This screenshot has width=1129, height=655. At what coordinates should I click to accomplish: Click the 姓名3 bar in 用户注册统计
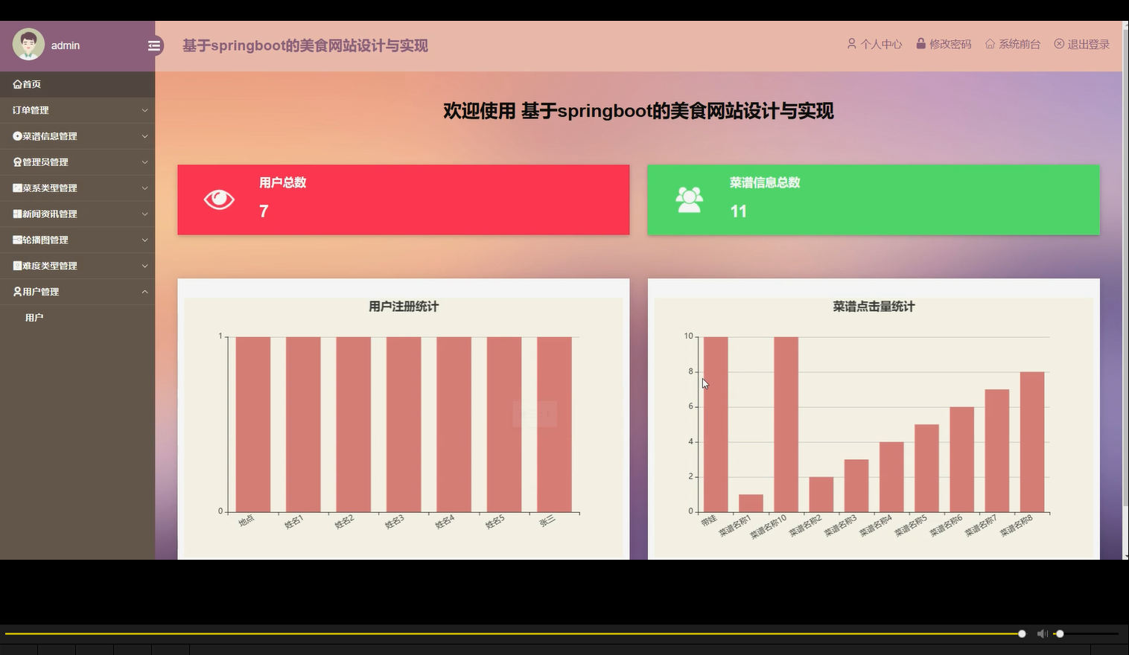pyautogui.click(x=404, y=424)
